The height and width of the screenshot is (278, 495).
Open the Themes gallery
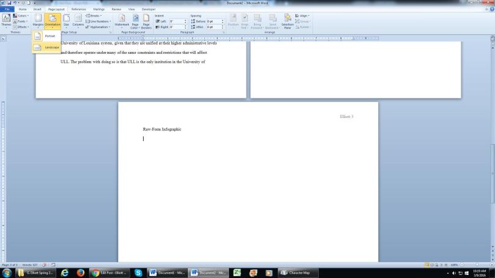point(6,20)
